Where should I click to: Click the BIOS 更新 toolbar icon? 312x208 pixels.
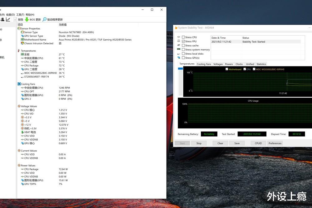pyautogui.click(x=27, y=19)
